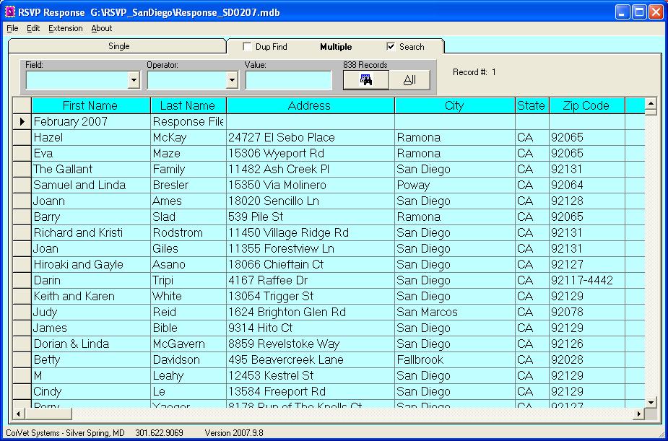Image resolution: width=668 pixels, height=441 pixels.
Task: Switch to the Single tab
Action: [118, 46]
